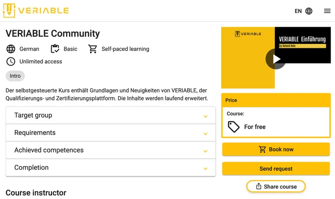This screenshot has width=335, height=199.
Task: Click the price tag icon beside For free
Action: (234, 127)
